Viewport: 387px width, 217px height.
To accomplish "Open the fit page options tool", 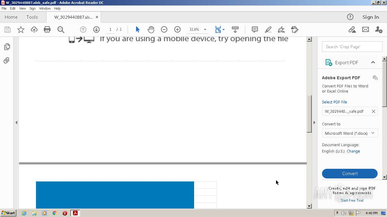I will click(x=220, y=30).
